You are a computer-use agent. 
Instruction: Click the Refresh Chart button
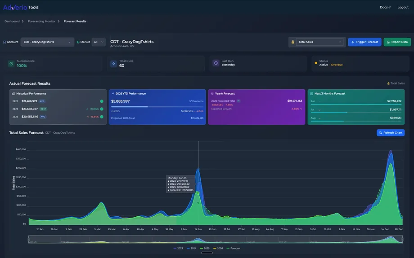click(x=391, y=133)
